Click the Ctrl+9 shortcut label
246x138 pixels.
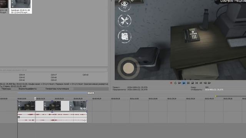pos(54,80)
